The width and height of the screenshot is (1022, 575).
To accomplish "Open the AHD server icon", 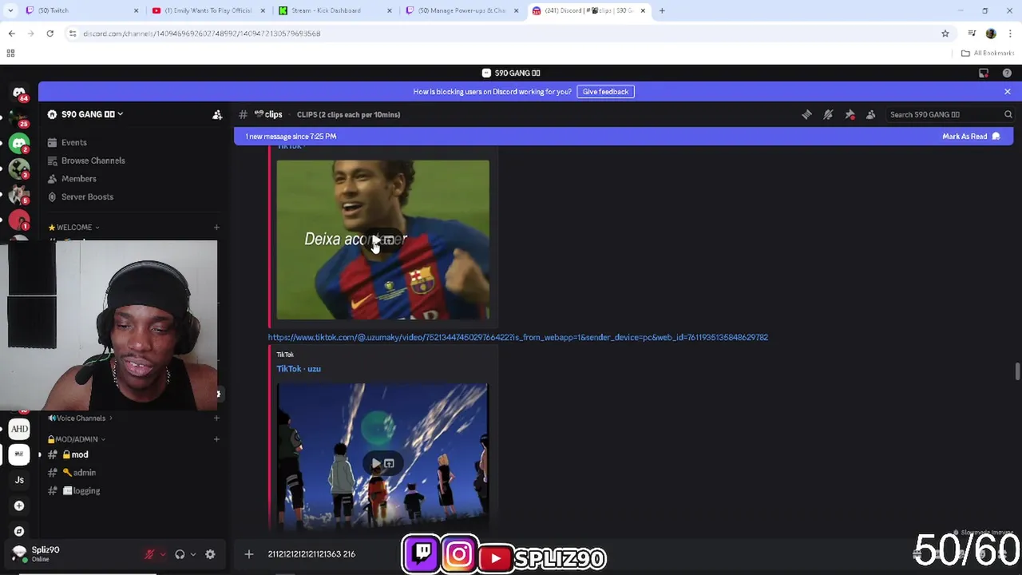I will [19, 429].
